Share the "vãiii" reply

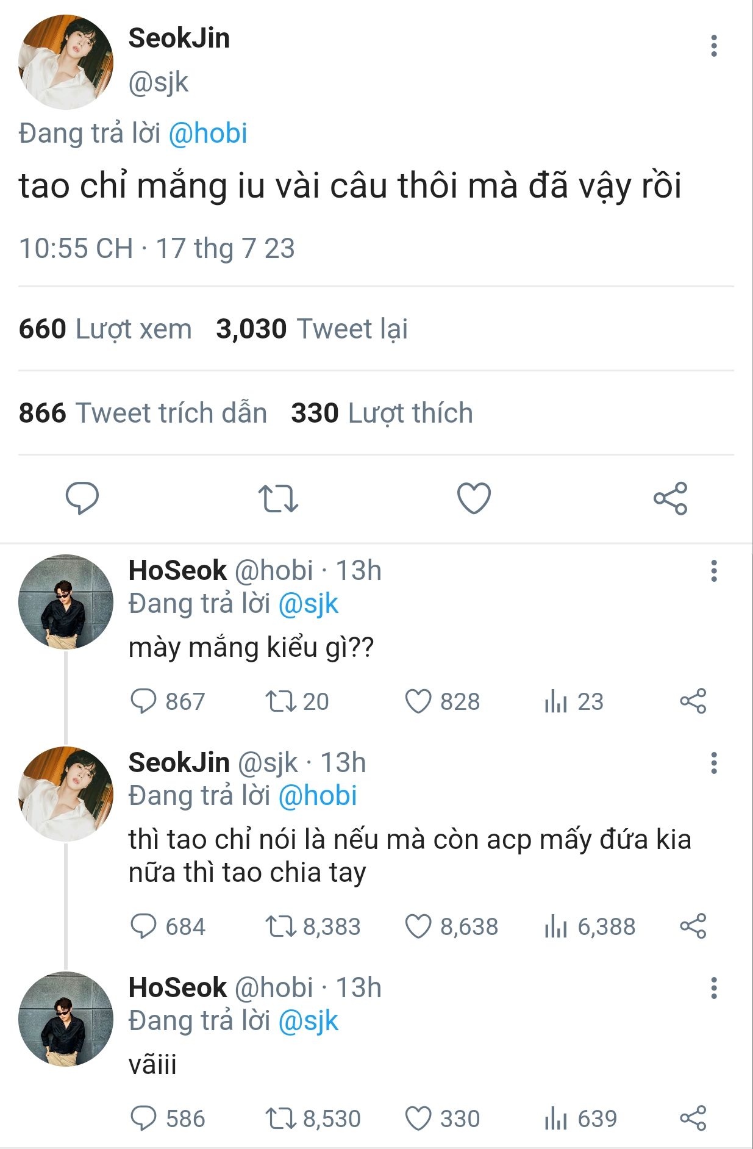click(693, 1119)
